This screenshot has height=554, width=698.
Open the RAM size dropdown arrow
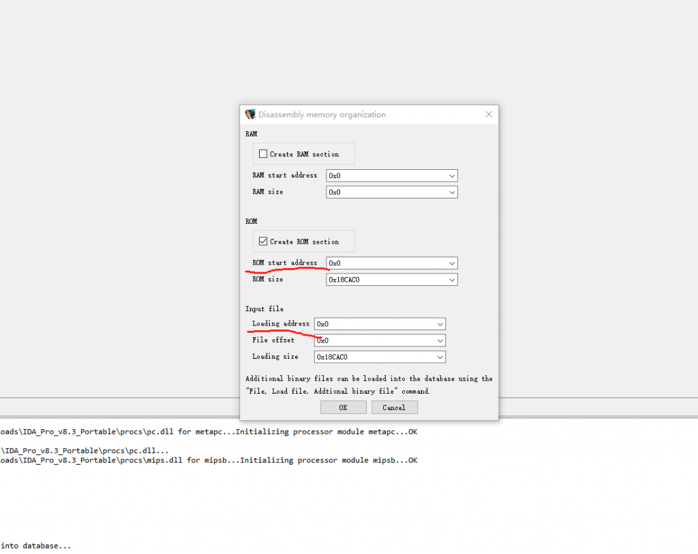click(452, 192)
